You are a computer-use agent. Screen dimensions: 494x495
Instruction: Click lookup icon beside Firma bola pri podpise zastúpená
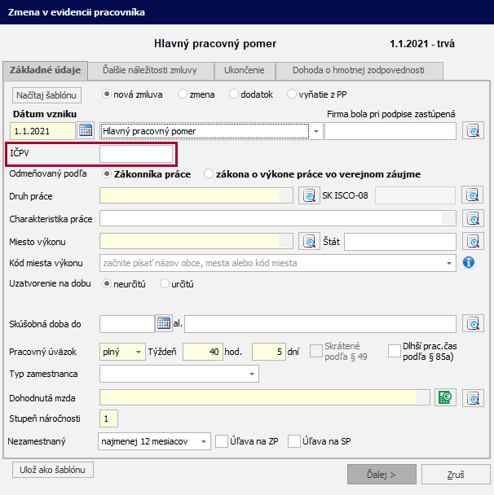(x=473, y=130)
